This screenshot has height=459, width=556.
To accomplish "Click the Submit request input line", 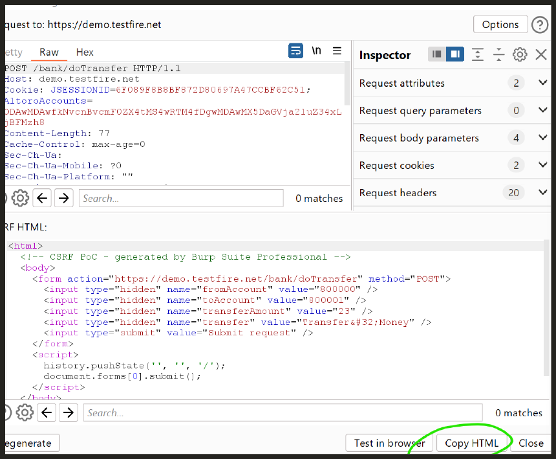I will click(x=178, y=333).
